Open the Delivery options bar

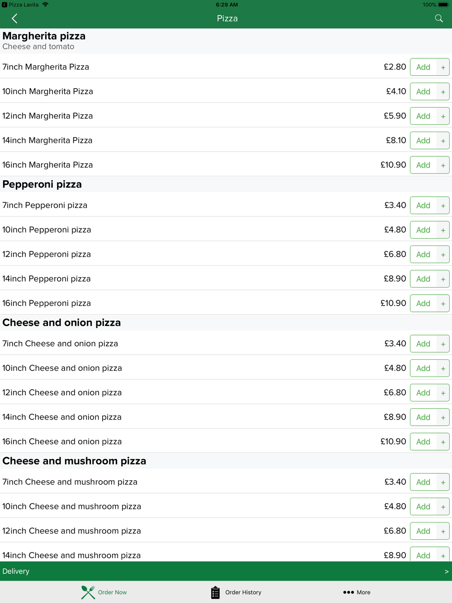[x=226, y=571]
